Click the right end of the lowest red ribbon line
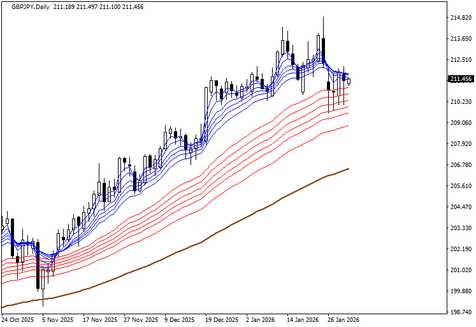The height and width of the screenshot is (327, 476). pyautogui.click(x=348, y=126)
